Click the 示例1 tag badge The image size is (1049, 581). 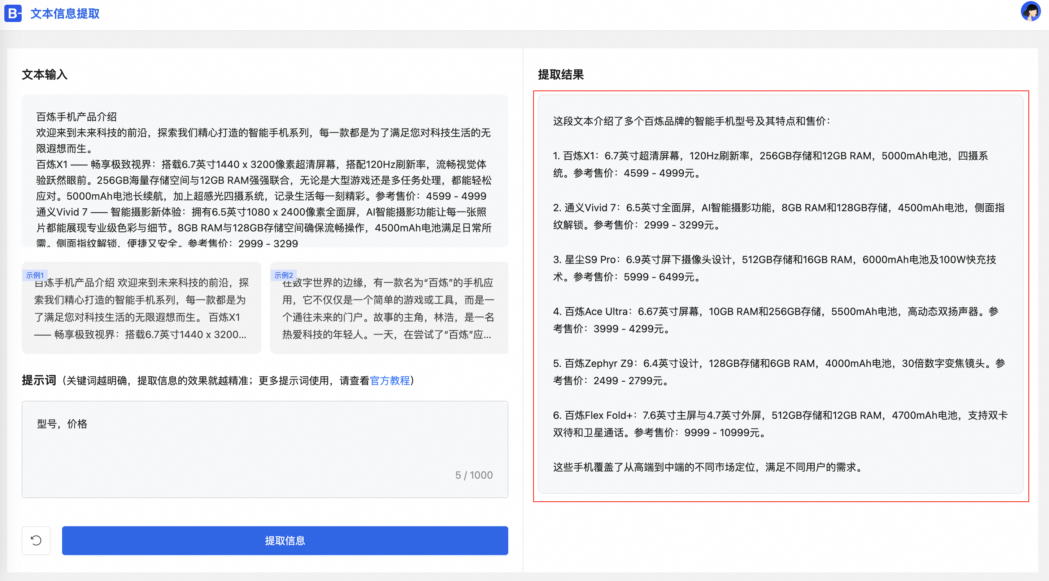click(35, 275)
